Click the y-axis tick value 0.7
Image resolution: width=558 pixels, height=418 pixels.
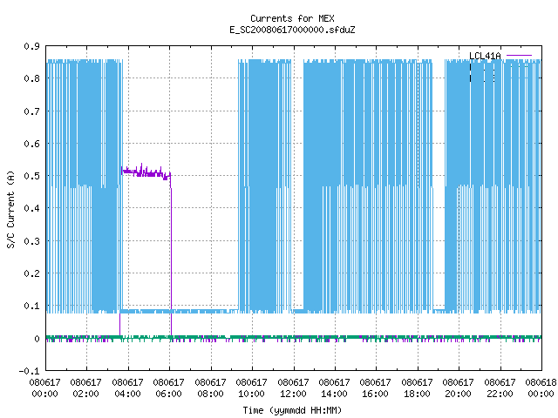(31, 111)
